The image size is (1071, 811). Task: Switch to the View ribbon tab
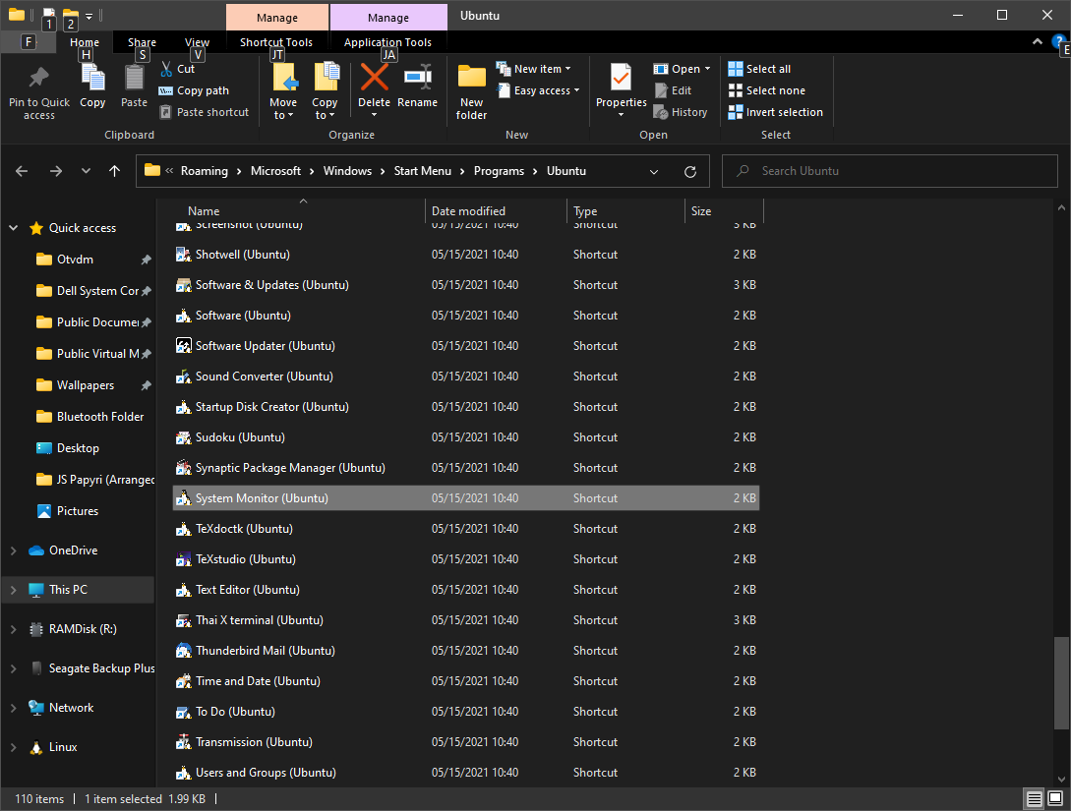tap(196, 42)
